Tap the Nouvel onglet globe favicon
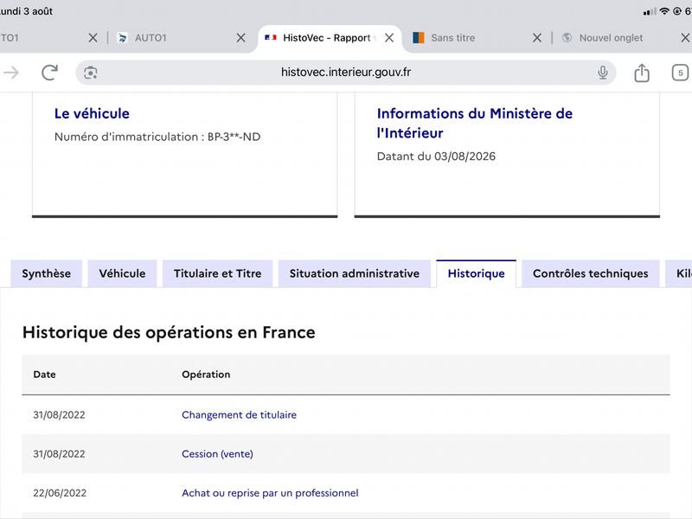The width and height of the screenshot is (692, 519). tap(567, 38)
